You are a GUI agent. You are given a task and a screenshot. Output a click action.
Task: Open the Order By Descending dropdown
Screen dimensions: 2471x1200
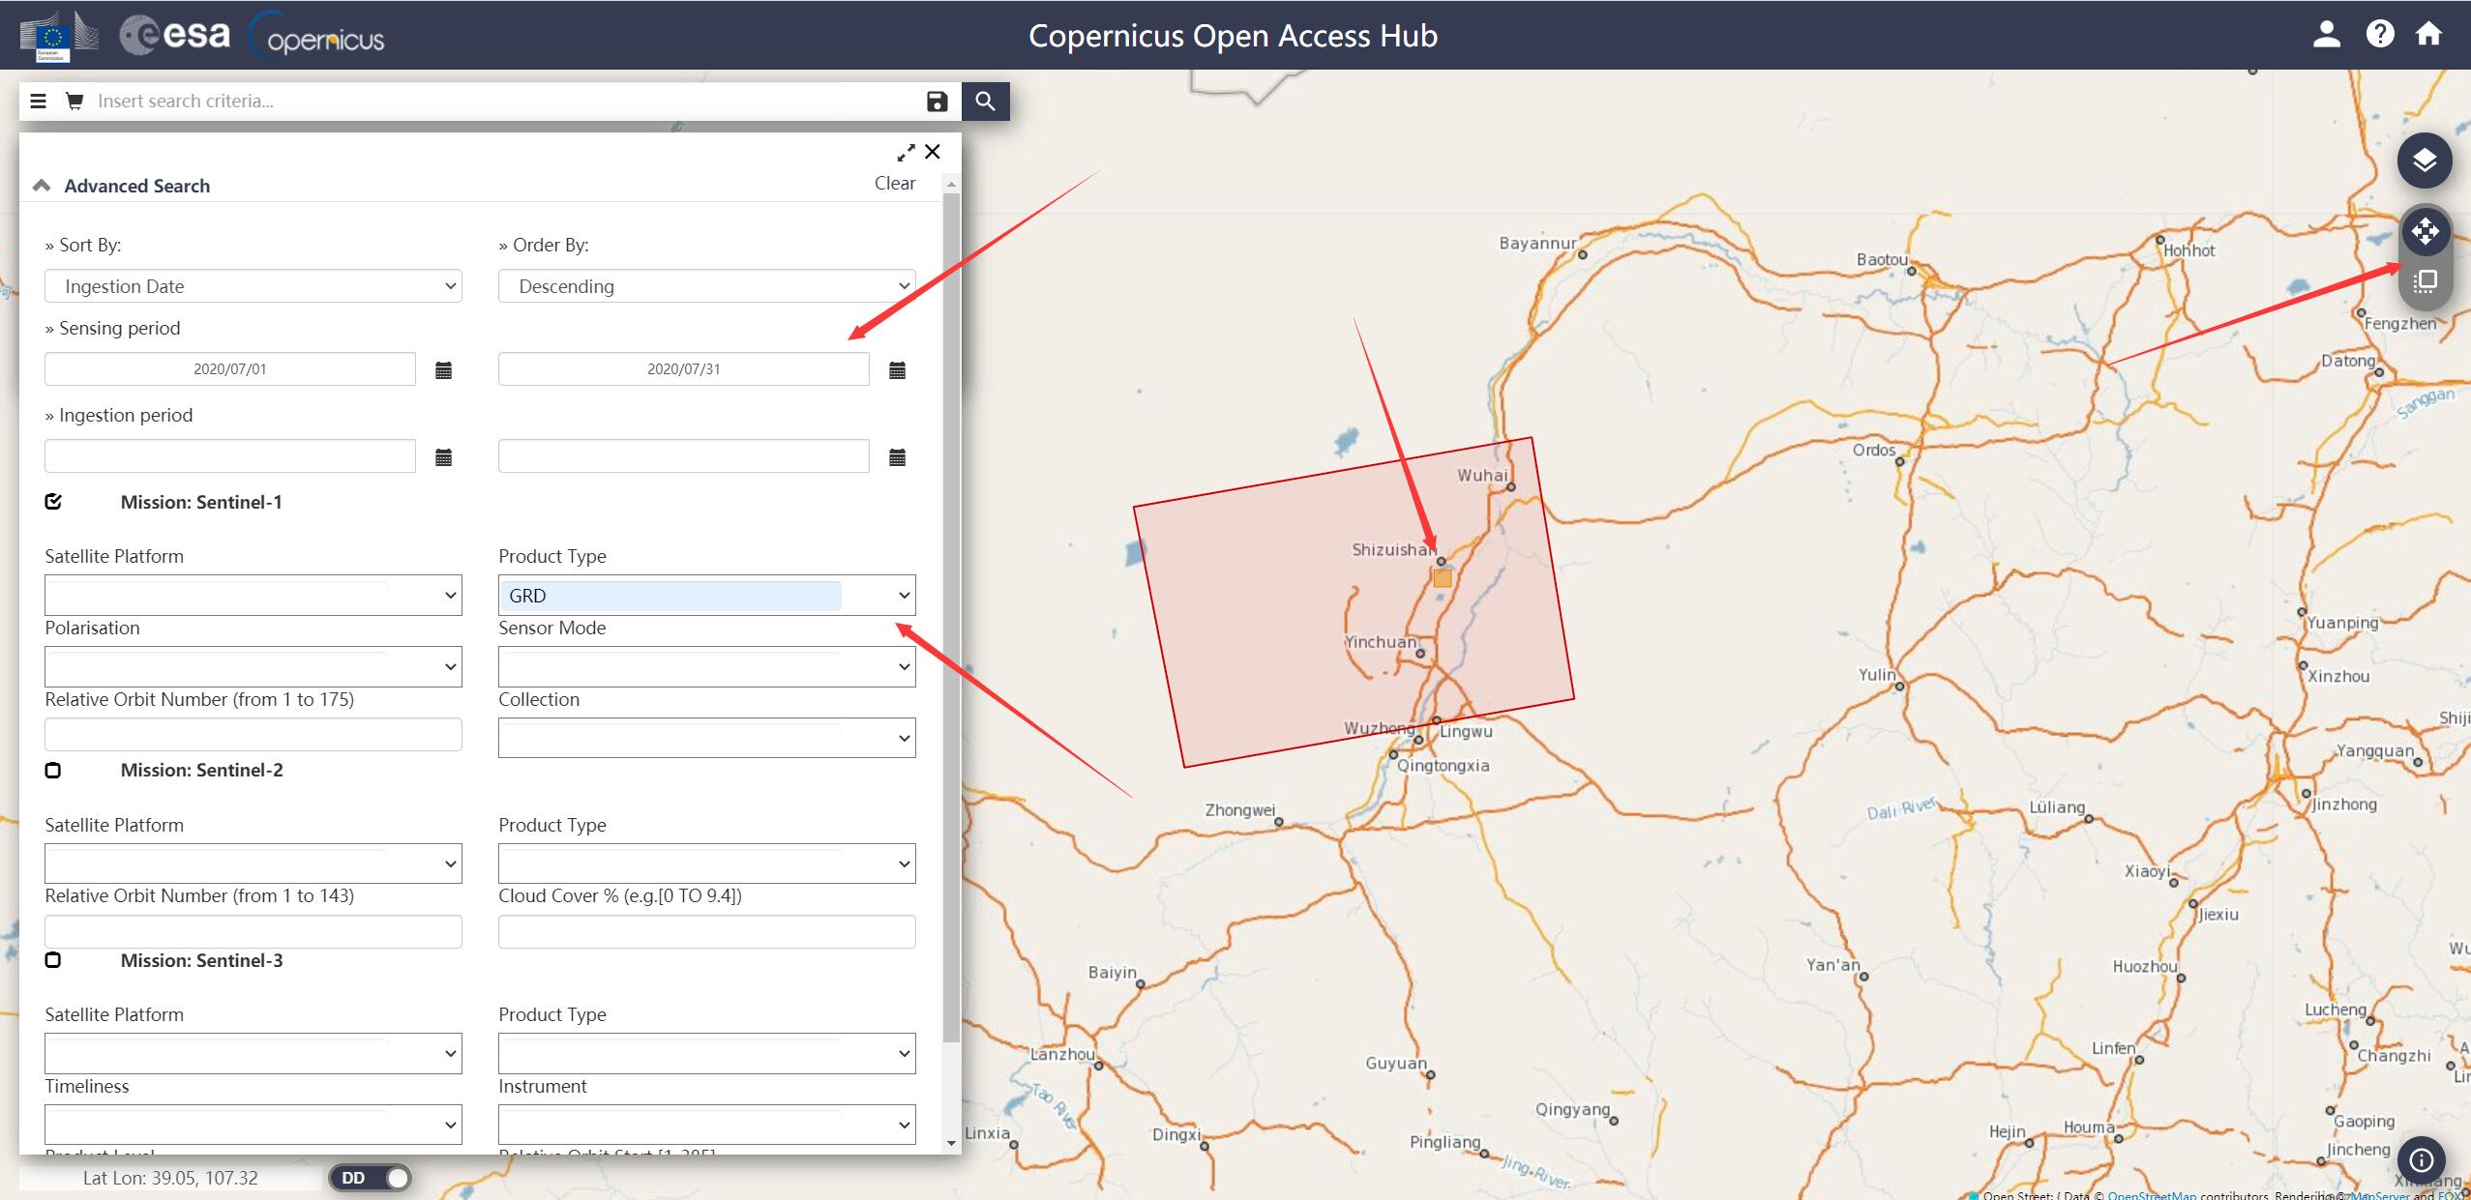(707, 286)
